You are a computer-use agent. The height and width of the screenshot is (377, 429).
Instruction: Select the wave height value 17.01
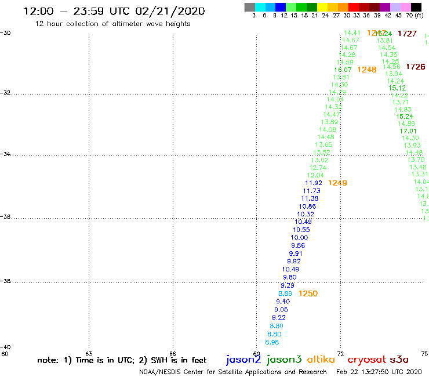pyautogui.click(x=408, y=131)
